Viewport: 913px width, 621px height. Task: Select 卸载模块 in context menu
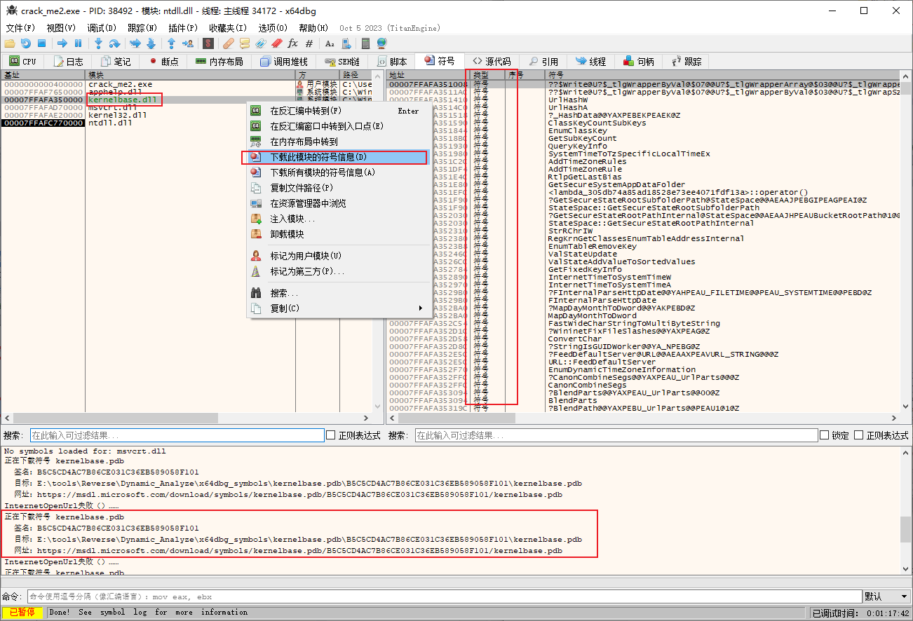click(x=287, y=234)
